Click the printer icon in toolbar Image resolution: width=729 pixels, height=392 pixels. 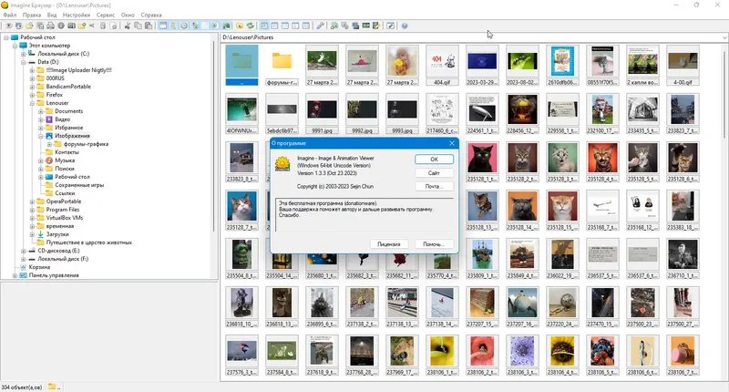50,26
